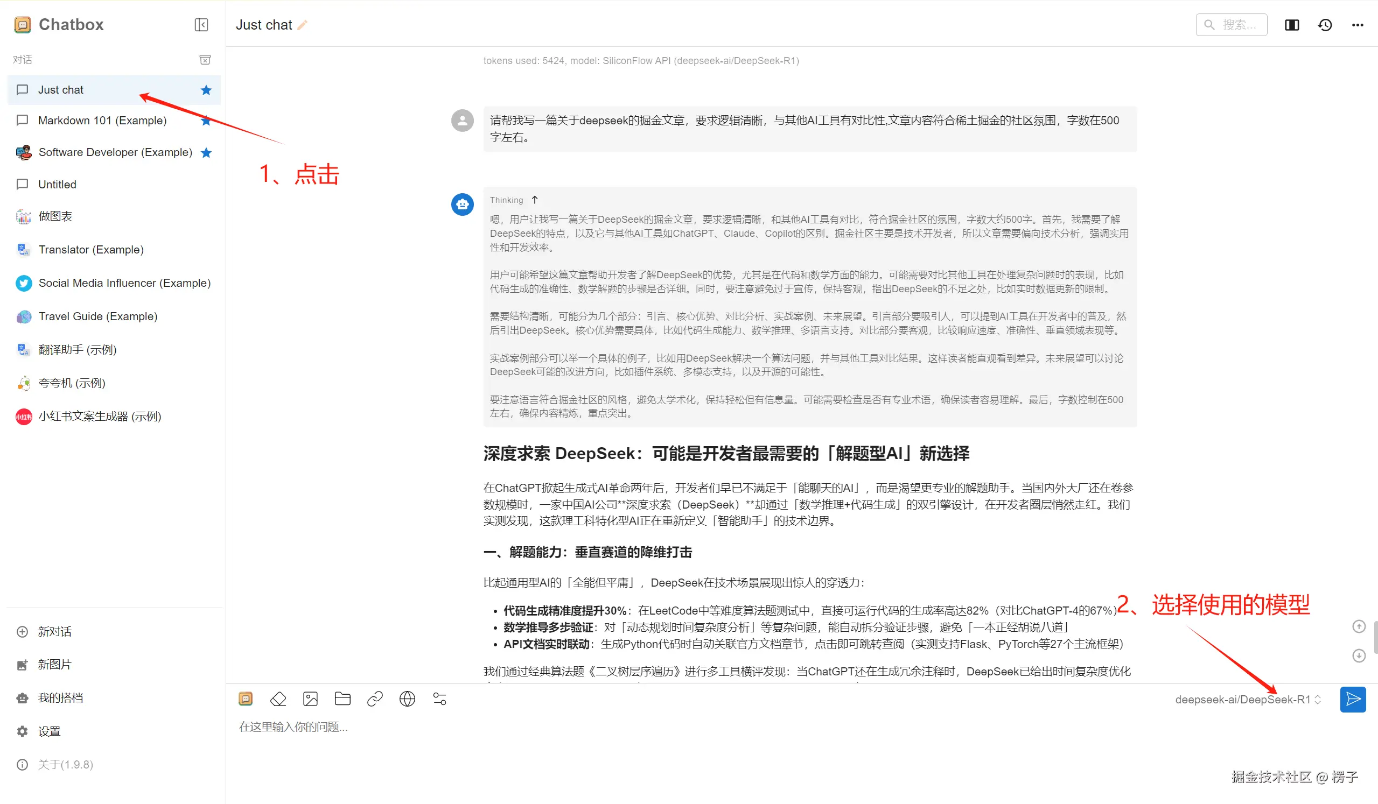1378x804 pixels.
Task: Click the user avatar icon
Action: click(463, 121)
